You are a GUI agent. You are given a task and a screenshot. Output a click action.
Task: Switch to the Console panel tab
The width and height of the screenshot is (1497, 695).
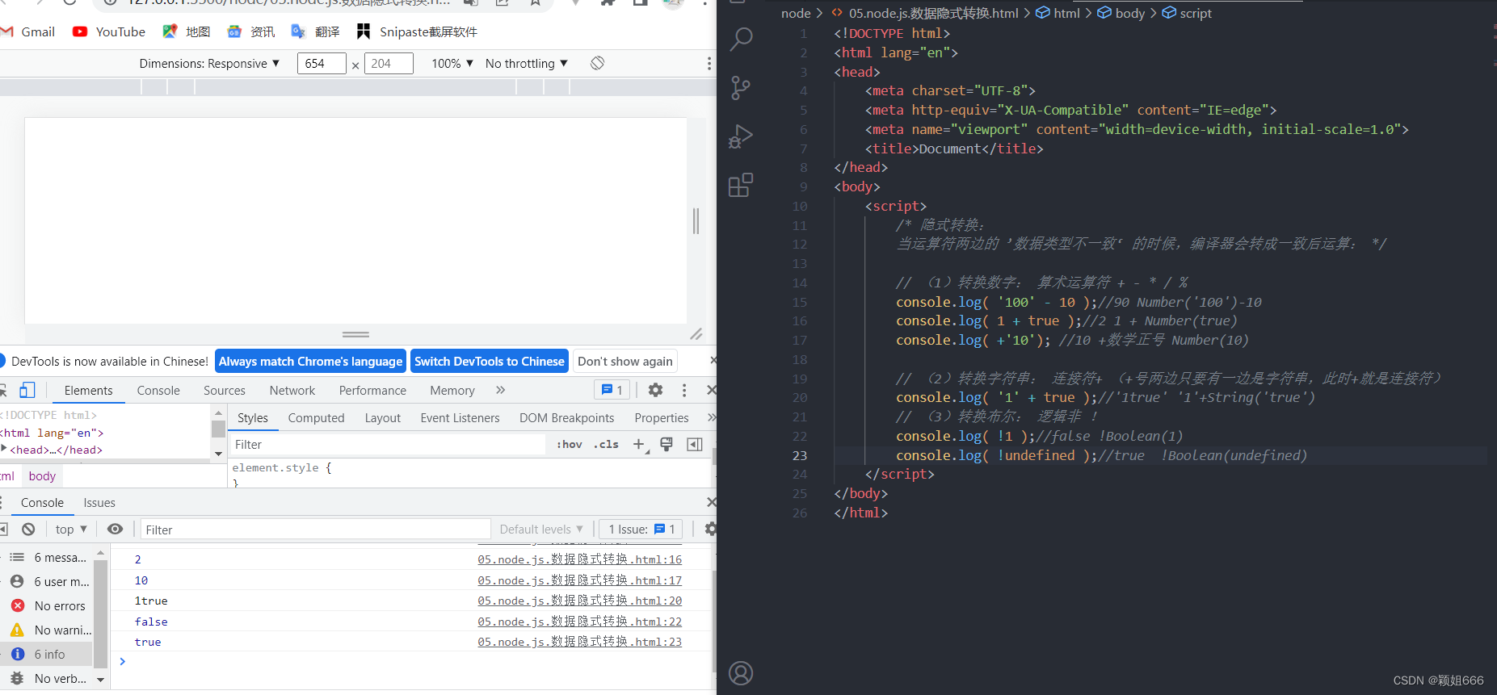(158, 390)
